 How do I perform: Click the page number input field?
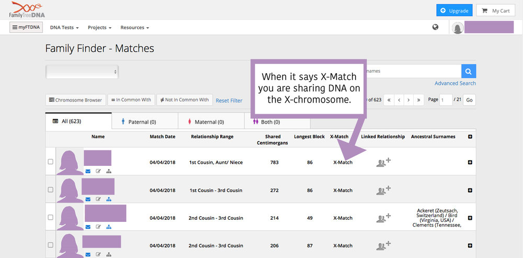tap(446, 100)
